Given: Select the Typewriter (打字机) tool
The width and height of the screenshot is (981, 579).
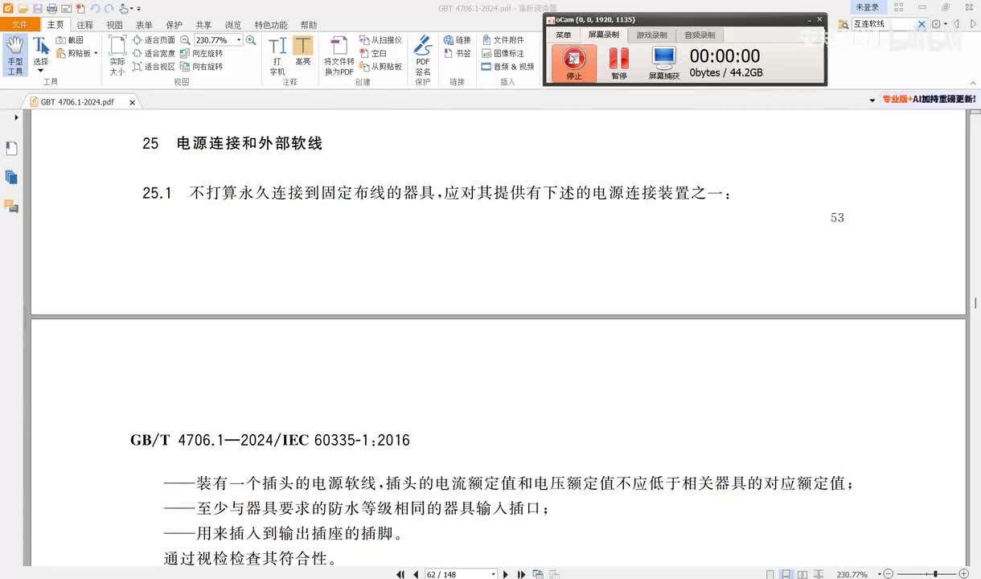Looking at the screenshot, I should 277,56.
